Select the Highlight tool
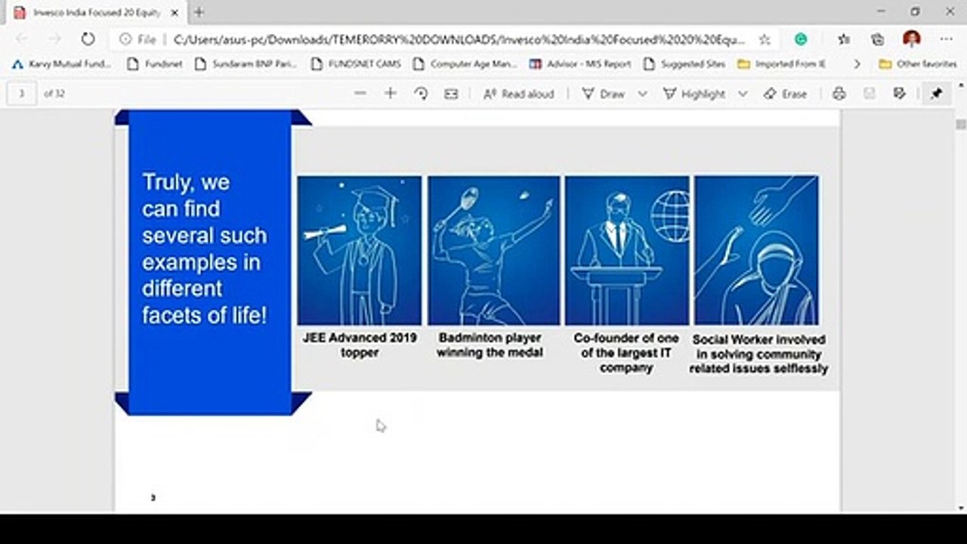Screen dimensions: 967x544 coord(694,94)
